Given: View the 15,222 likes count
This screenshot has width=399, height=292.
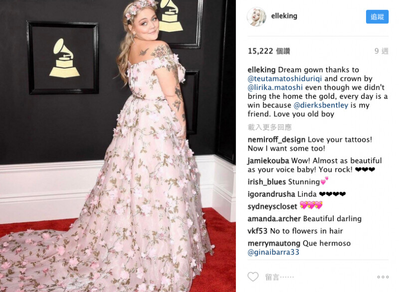Looking at the screenshot, I should click(x=269, y=51).
